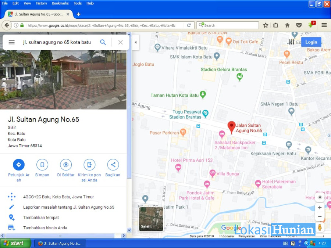Click the site info icon in address bar
Image resolution: width=331 pixels, height=248 pixels.
click(16, 25)
